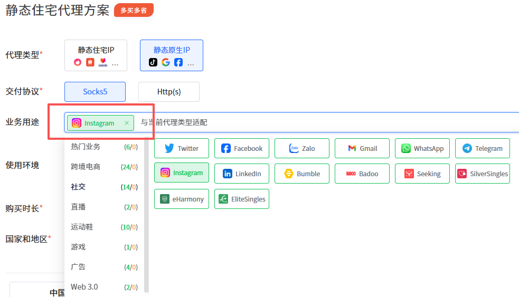Image resolution: width=519 pixels, height=297 pixels.
Task: Click the Facebook icon under 静态原生IP
Action: 178,62
